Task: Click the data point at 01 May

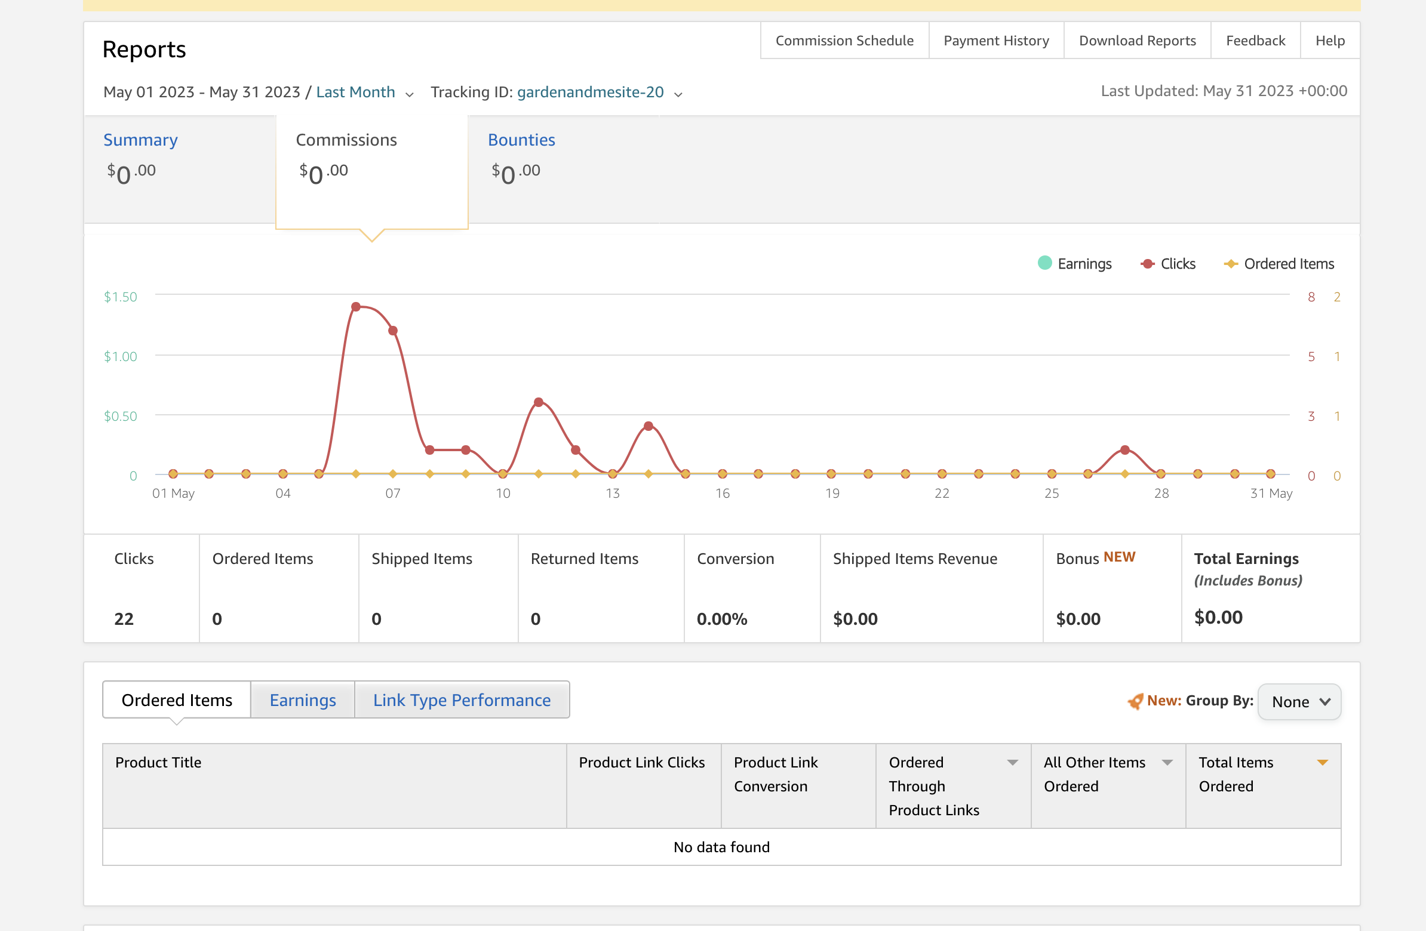Action: pos(173,474)
